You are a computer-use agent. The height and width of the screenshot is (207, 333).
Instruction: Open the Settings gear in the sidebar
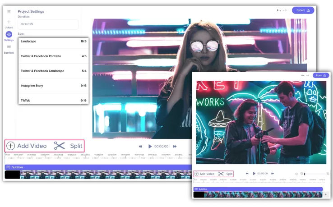pos(9,34)
